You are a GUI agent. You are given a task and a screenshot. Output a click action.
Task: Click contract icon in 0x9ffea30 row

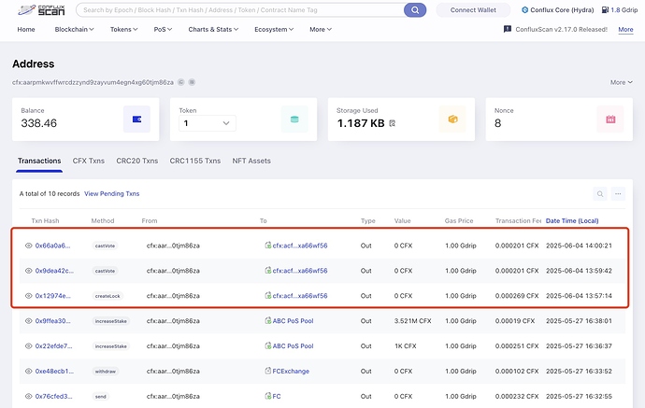pyautogui.click(x=267, y=320)
